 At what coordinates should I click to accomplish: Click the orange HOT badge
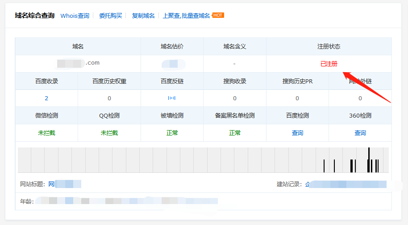pos(218,15)
